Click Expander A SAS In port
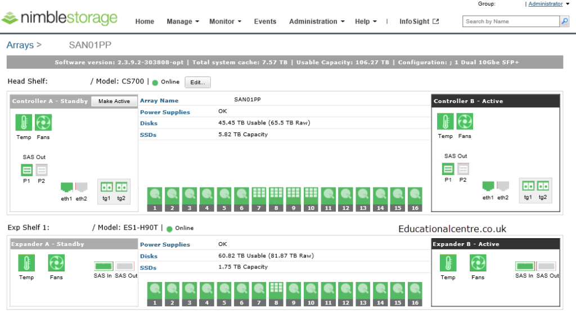This screenshot has height=313, width=576. 103,266
